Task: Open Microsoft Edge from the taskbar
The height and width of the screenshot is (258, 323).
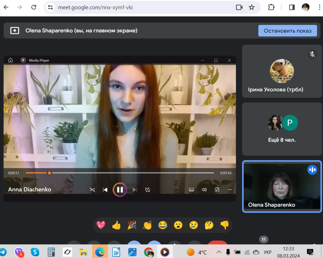Action: [100, 252]
